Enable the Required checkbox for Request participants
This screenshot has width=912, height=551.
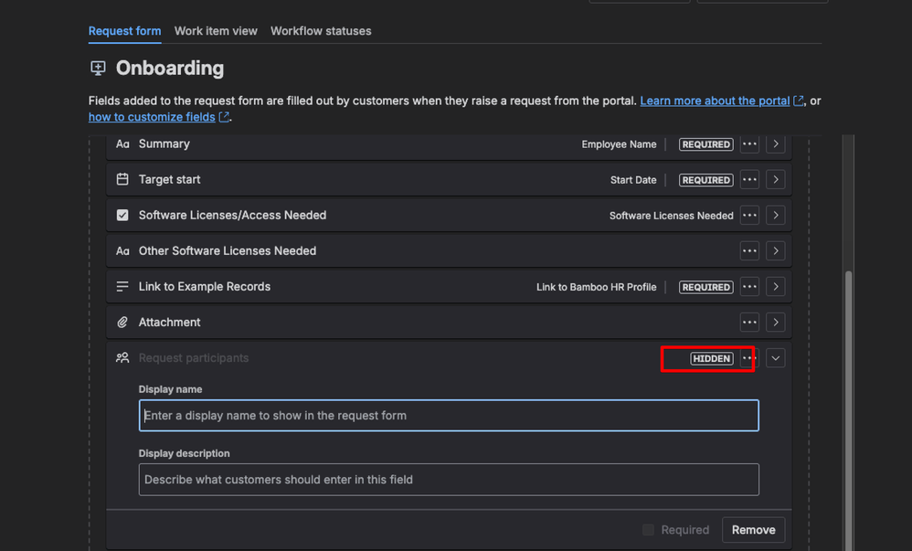(648, 529)
